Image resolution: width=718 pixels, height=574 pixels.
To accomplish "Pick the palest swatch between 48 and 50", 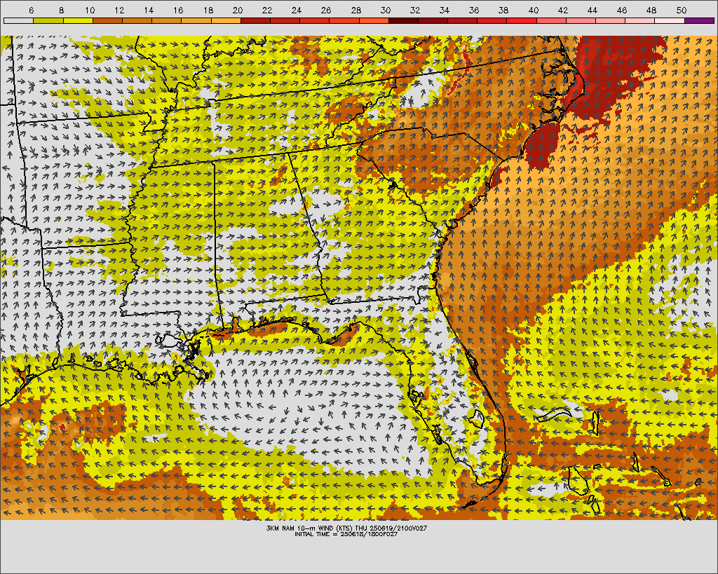I will point(670,20).
